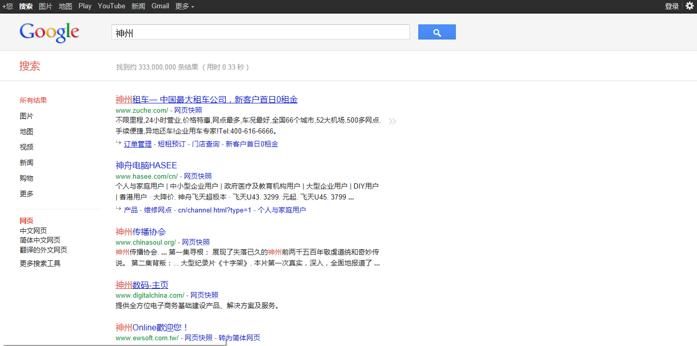Expand preview arrows beside first result
The image size is (697, 346).
[392, 122]
